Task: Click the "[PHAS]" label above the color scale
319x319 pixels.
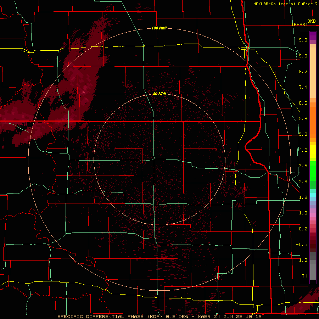Action: (x=300, y=24)
